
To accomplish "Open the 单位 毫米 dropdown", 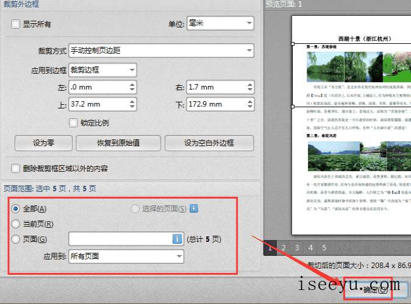I will [220, 23].
